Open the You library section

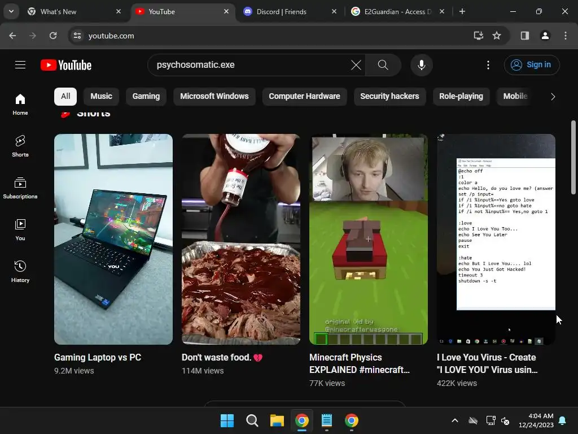click(20, 229)
